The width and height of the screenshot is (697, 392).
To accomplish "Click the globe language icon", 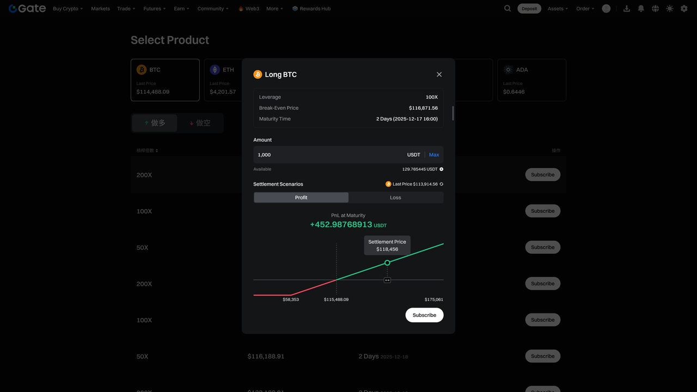I will 655,9.
